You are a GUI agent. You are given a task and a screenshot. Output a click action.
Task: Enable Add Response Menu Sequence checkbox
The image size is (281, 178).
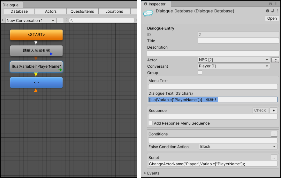pyautogui.click(x=151, y=123)
